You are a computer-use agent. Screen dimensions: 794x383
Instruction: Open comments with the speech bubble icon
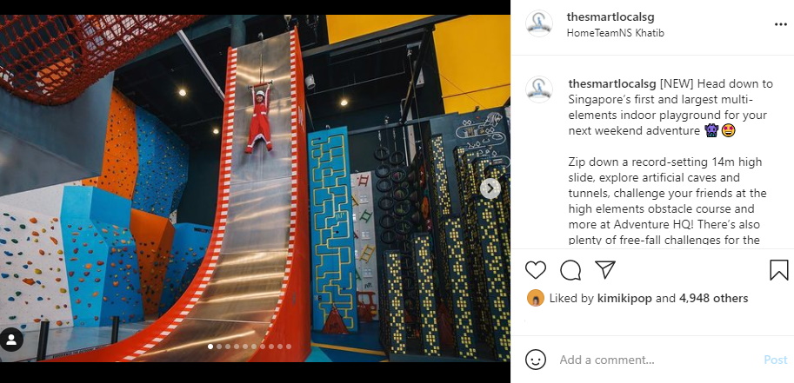tap(570, 270)
